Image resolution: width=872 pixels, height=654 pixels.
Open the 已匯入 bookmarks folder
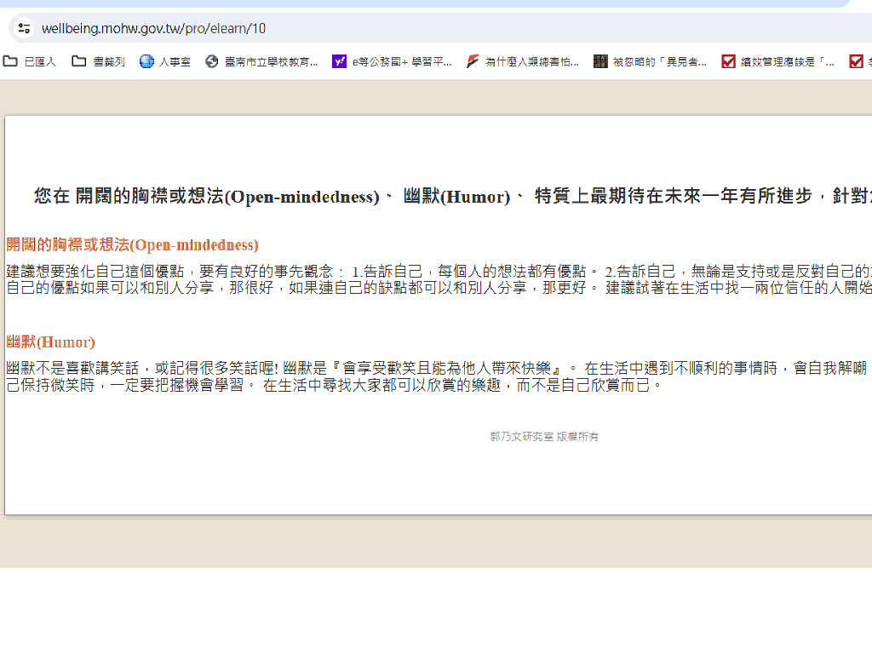point(30,61)
